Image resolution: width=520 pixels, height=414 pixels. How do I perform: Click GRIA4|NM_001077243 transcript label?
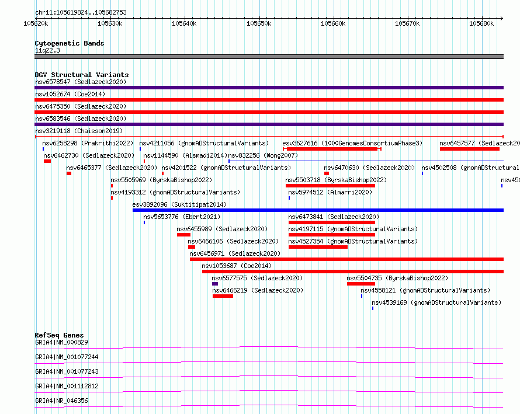(x=67, y=371)
